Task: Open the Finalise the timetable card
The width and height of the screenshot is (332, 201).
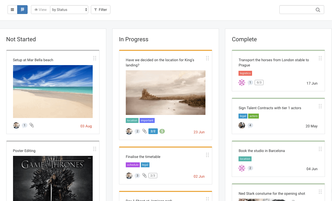Action: point(143,157)
